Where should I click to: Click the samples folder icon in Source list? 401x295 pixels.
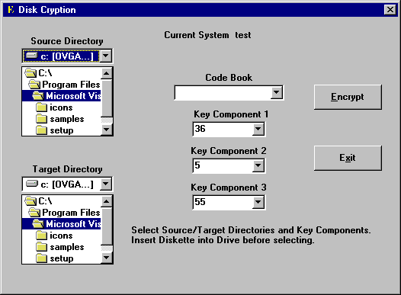[x=41, y=119]
